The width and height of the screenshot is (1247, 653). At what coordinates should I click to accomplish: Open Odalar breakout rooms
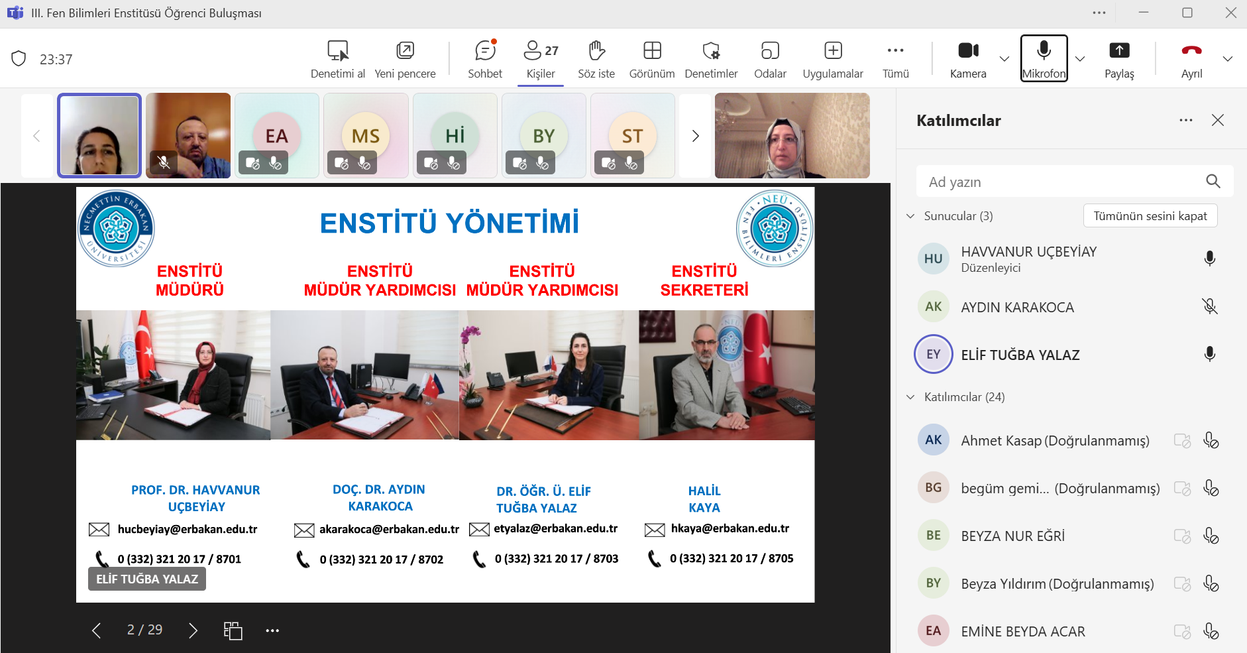[770, 58]
